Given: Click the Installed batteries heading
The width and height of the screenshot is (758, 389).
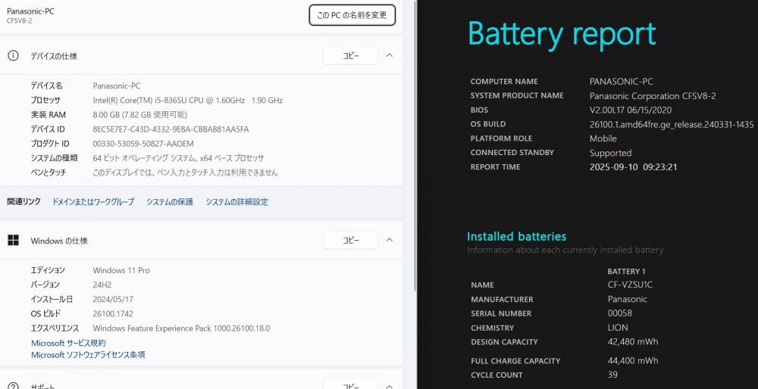Looking at the screenshot, I should [516, 237].
